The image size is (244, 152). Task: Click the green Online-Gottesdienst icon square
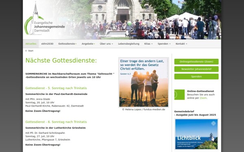pyautogui.click(x=179, y=94)
